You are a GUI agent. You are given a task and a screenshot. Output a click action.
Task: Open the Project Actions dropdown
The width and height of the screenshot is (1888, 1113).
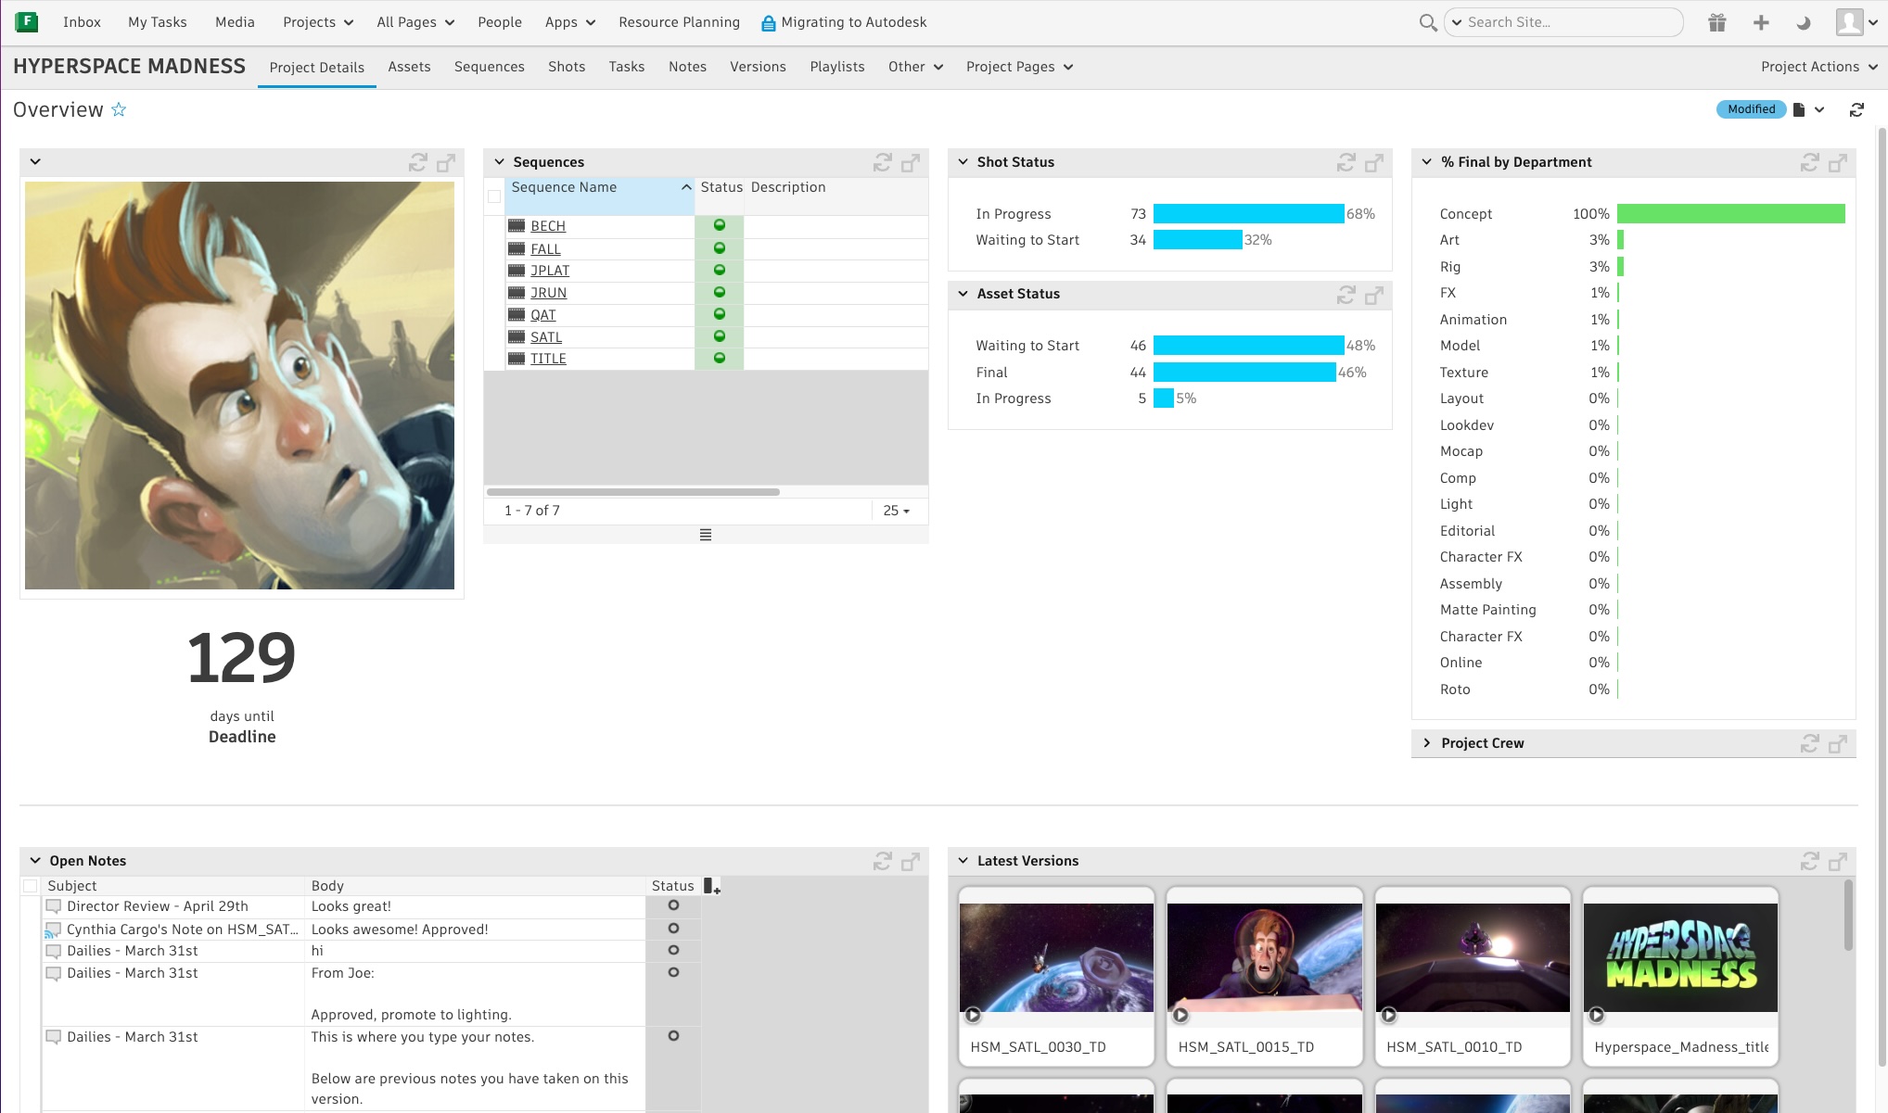1818,67
